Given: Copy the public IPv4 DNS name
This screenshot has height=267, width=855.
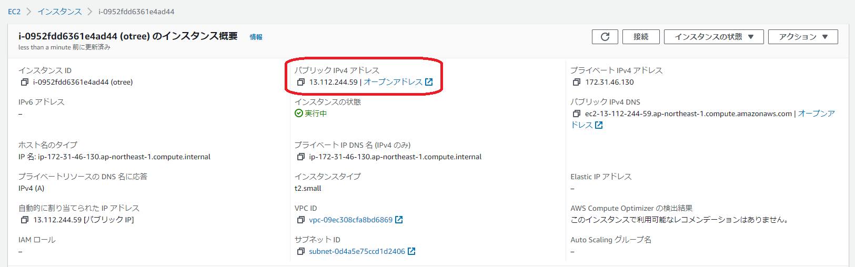Looking at the screenshot, I should pos(577,114).
